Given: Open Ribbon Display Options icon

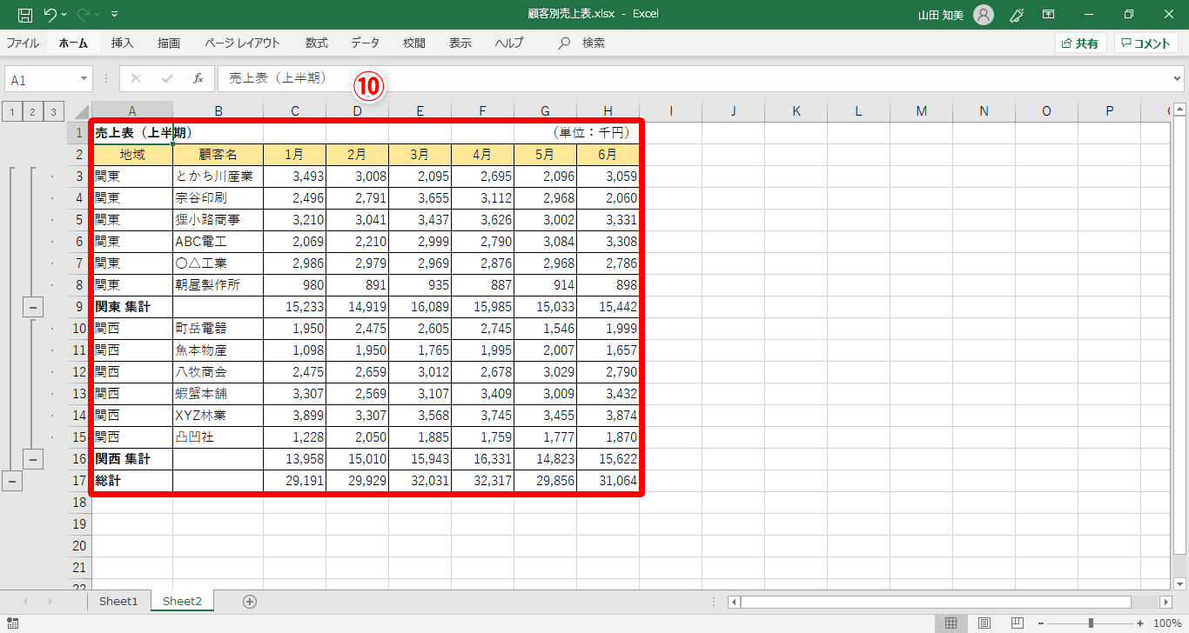Looking at the screenshot, I should 1049,14.
